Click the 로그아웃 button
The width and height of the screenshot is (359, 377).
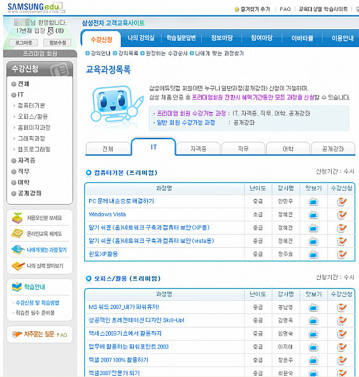24,43
